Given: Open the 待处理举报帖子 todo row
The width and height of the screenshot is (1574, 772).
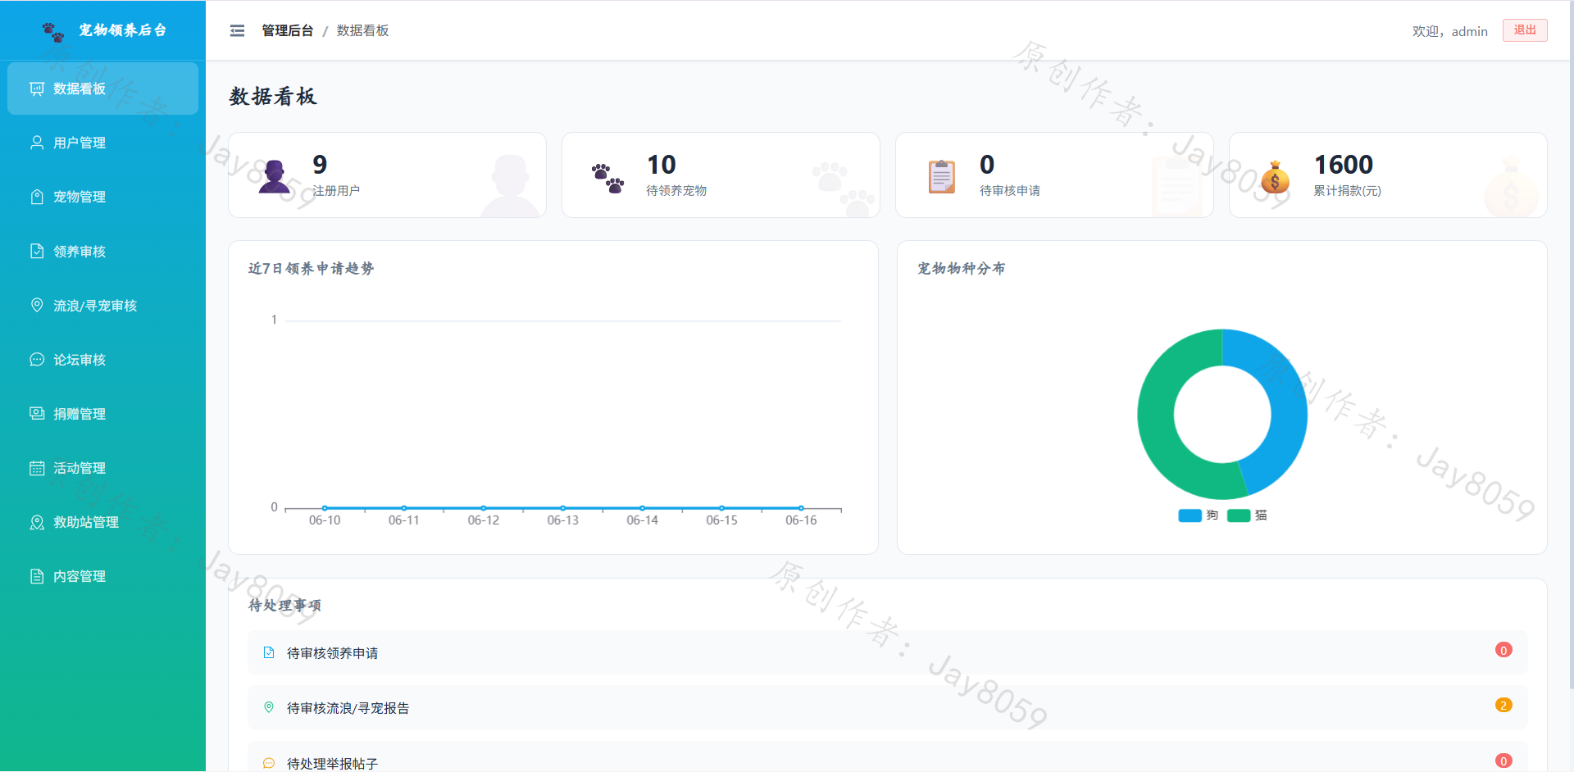Looking at the screenshot, I should click(x=887, y=758).
